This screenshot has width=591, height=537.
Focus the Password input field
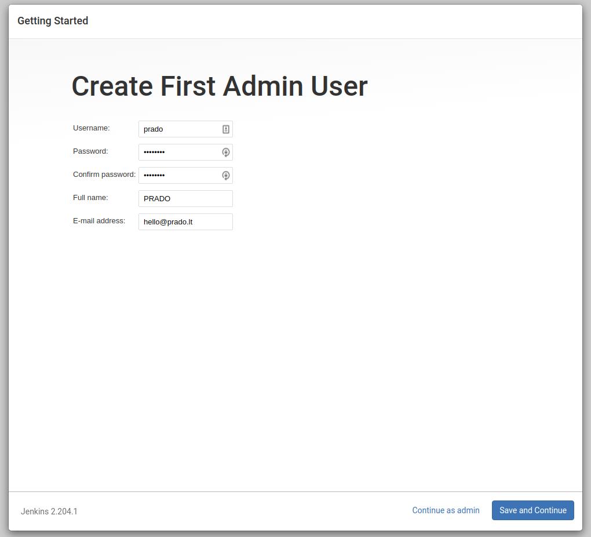pyautogui.click(x=185, y=153)
